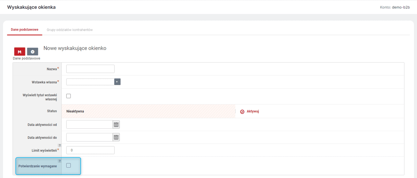This screenshot has width=417, height=178.
Task: Click help icon above Potwierdzanie wymagane
Action: click(x=59, y=161)
